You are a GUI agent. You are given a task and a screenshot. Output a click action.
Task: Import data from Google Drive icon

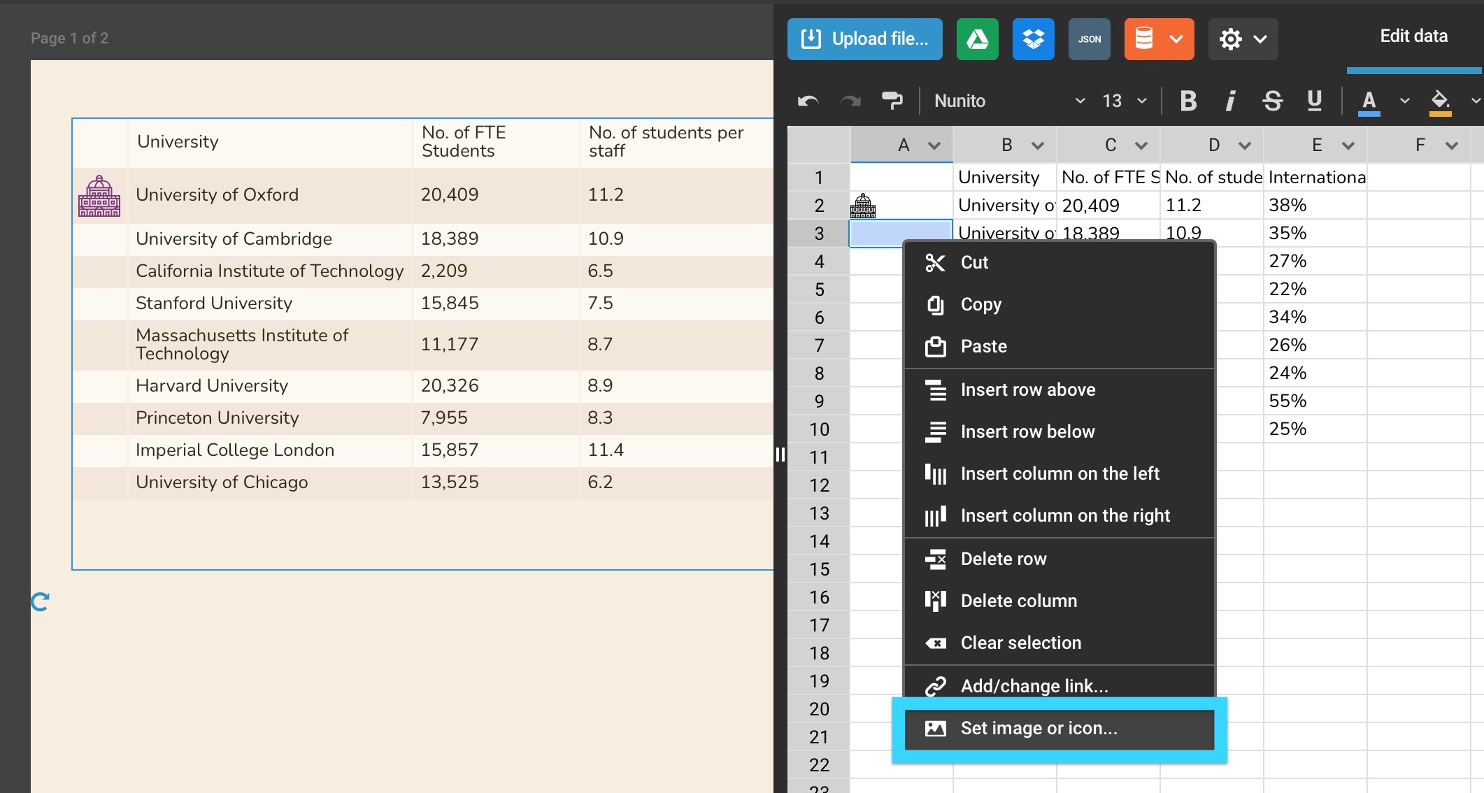point(977,39)
